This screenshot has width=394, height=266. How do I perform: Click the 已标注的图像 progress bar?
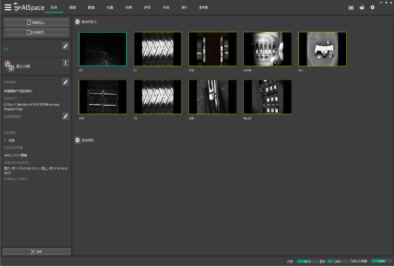pyautogui.click(x=381, y=261)
